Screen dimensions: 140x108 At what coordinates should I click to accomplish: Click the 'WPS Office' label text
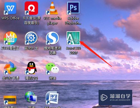(x=10, y=18)
